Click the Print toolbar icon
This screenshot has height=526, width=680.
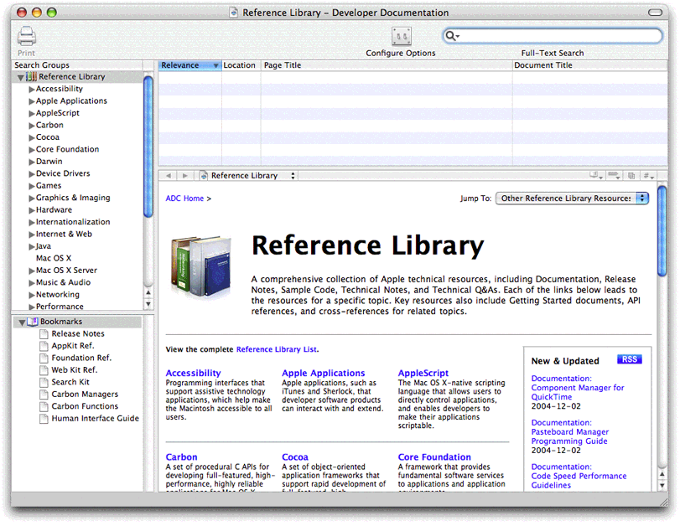click(27, 37)
